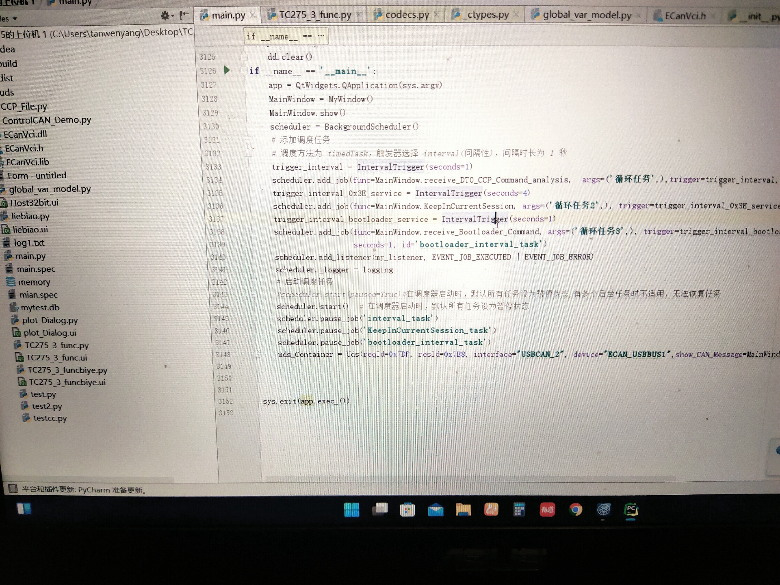The height and width of the screenshot is (585, 780).
Task: Open the Mail app on the taskbar
Action: [x=435, y=509]
